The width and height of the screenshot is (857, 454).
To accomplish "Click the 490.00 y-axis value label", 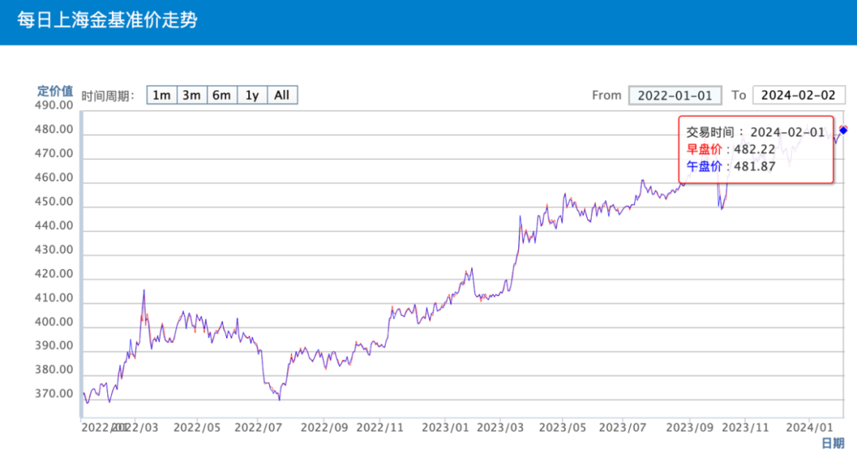I will click(x=55, y=106).
